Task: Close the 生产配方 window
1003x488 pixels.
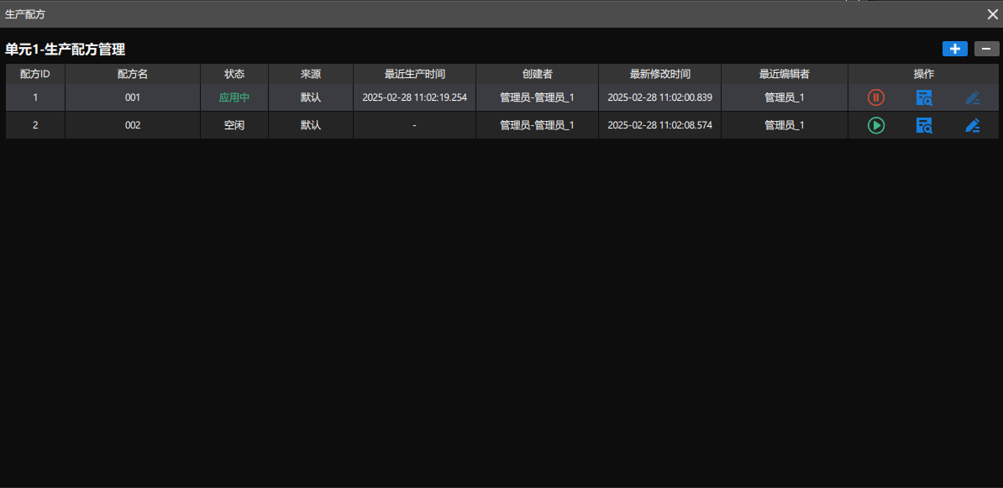Action: tap(993, 13)
